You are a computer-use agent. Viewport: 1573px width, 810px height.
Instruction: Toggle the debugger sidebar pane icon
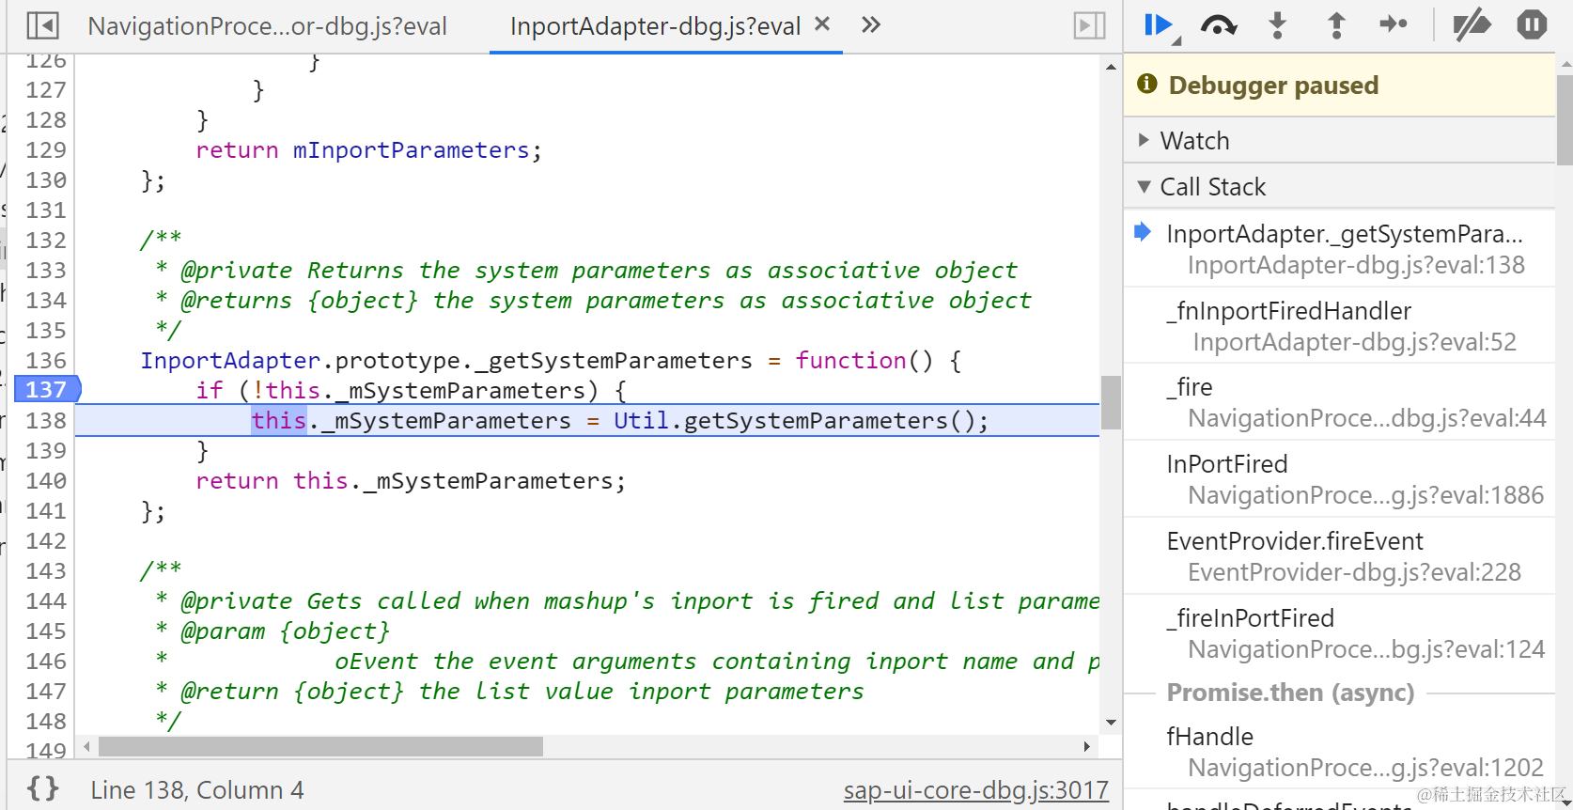[x=1089, y=25]
